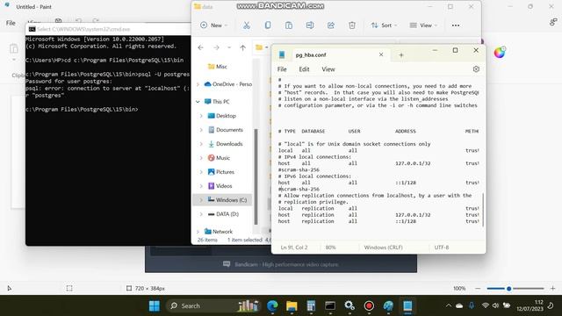Click the settings gear taskbar icon
Screen dimensions: 562x316
click(x=349, y=306)
